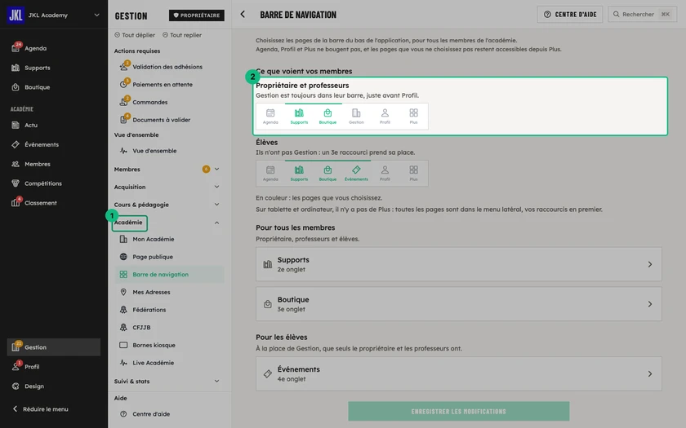This screenshot has width=686, height=428.
Task: Open the Événements 4e onglet row
Action: point(458,374)
